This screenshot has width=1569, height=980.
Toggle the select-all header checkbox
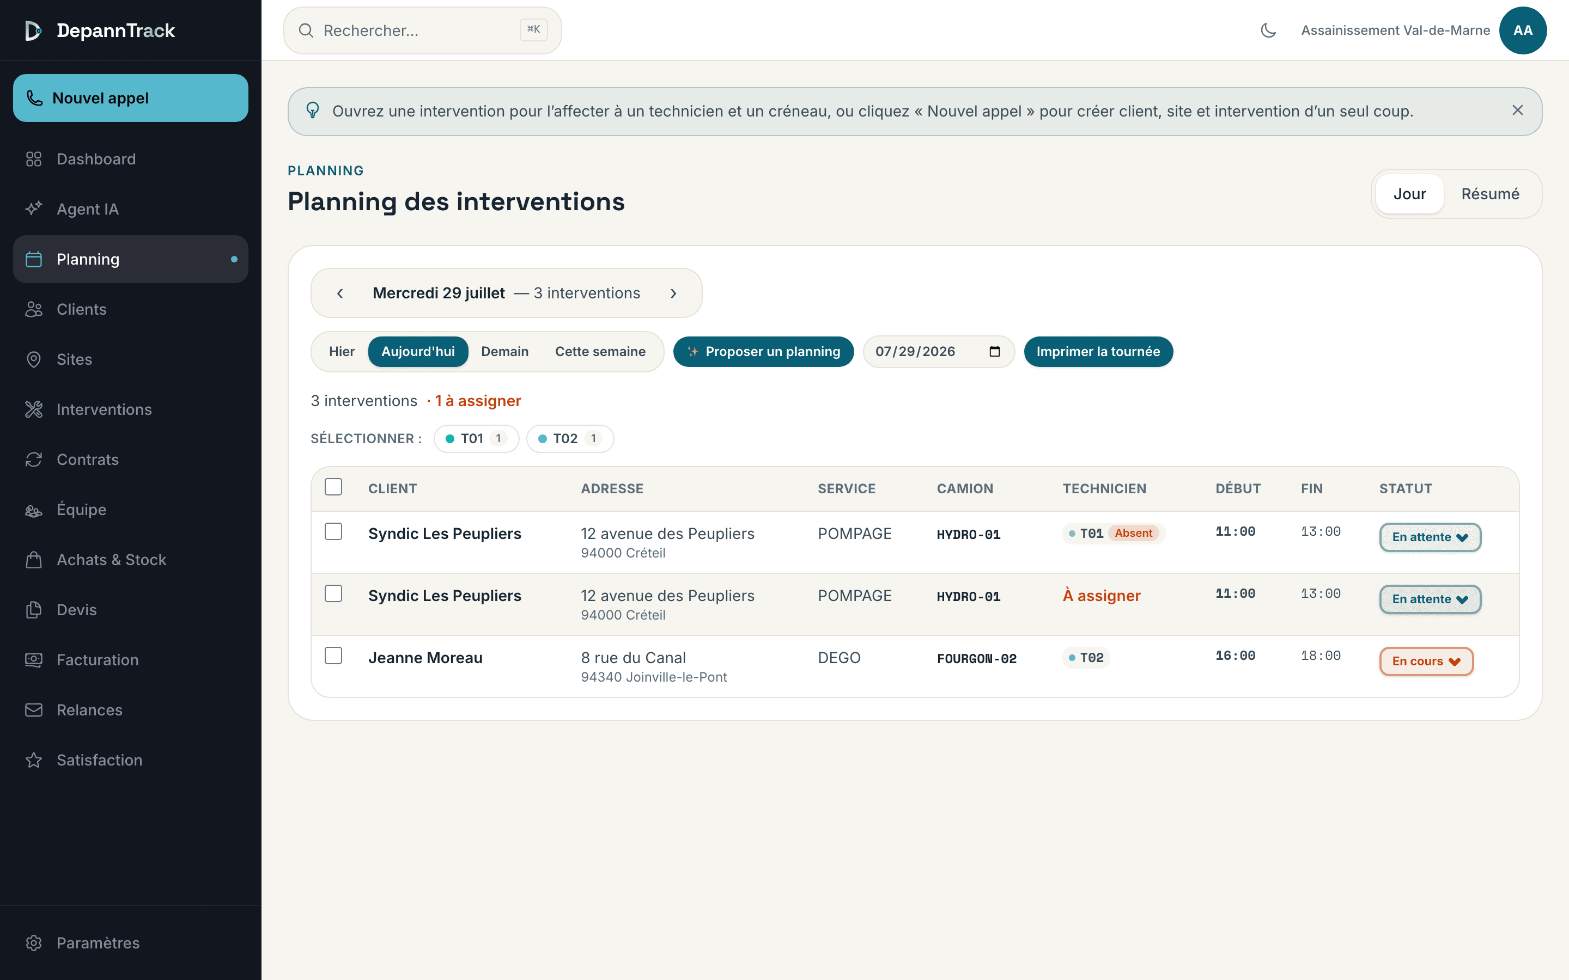[x=333, y=487]
